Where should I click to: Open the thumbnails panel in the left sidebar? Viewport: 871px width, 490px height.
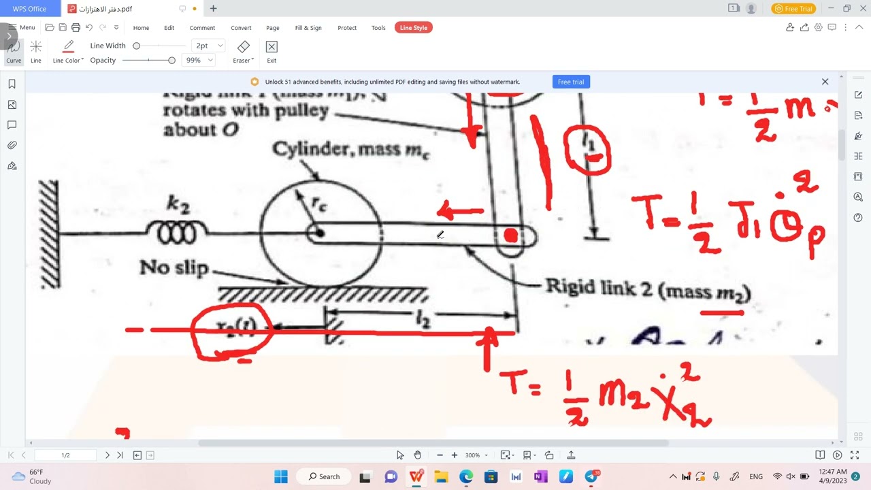click(x=12, y=105)
